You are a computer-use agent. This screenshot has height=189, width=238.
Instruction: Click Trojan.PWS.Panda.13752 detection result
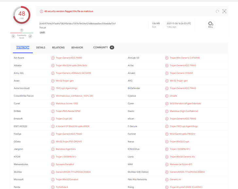click(x=68, y=111)
